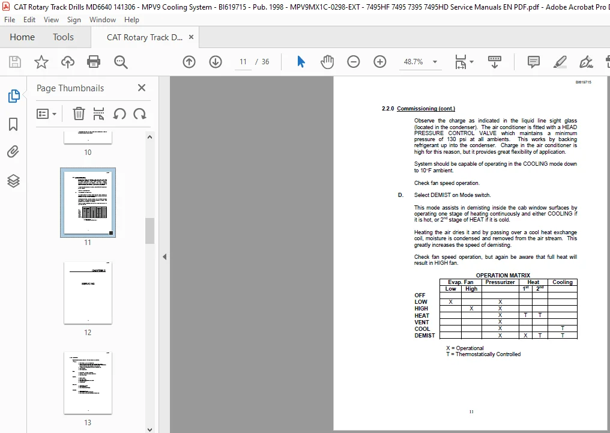This screenshot has width=610, height=433.
Task: Click the Save file icon
Action: pos(15,62)
